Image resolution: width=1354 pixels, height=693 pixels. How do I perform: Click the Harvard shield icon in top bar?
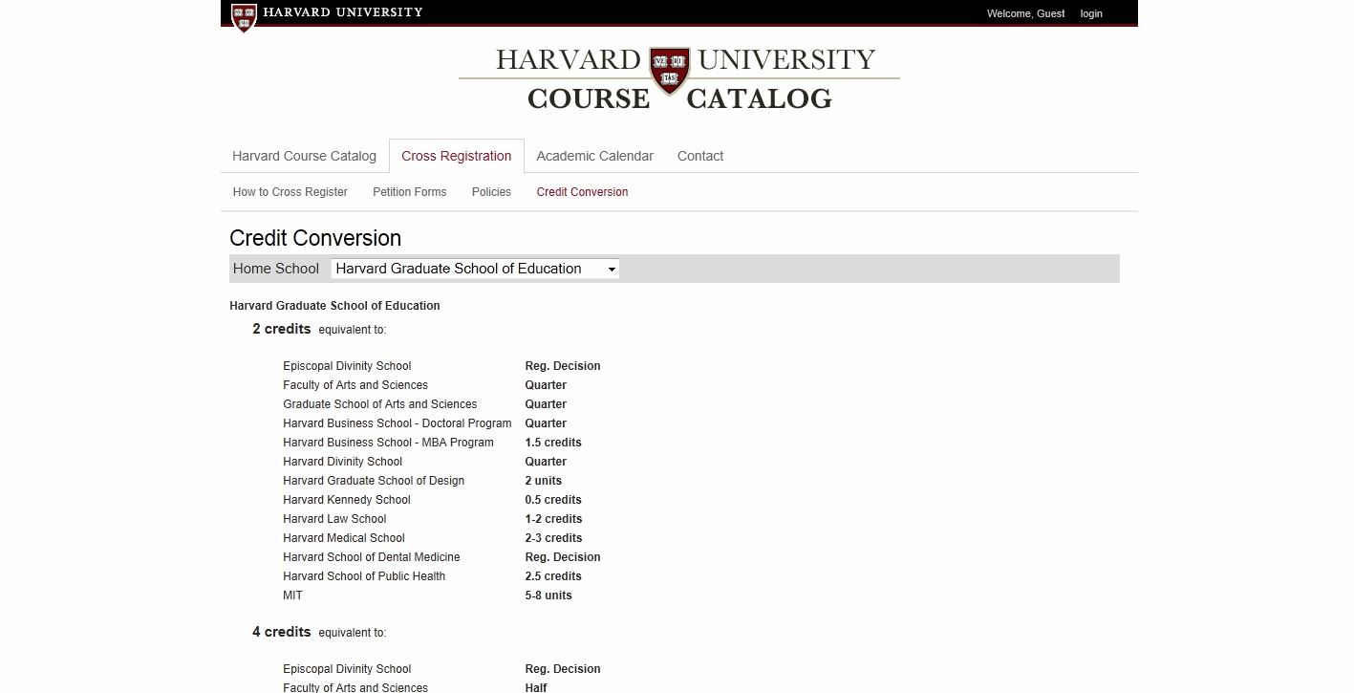[x=244, y=16]
